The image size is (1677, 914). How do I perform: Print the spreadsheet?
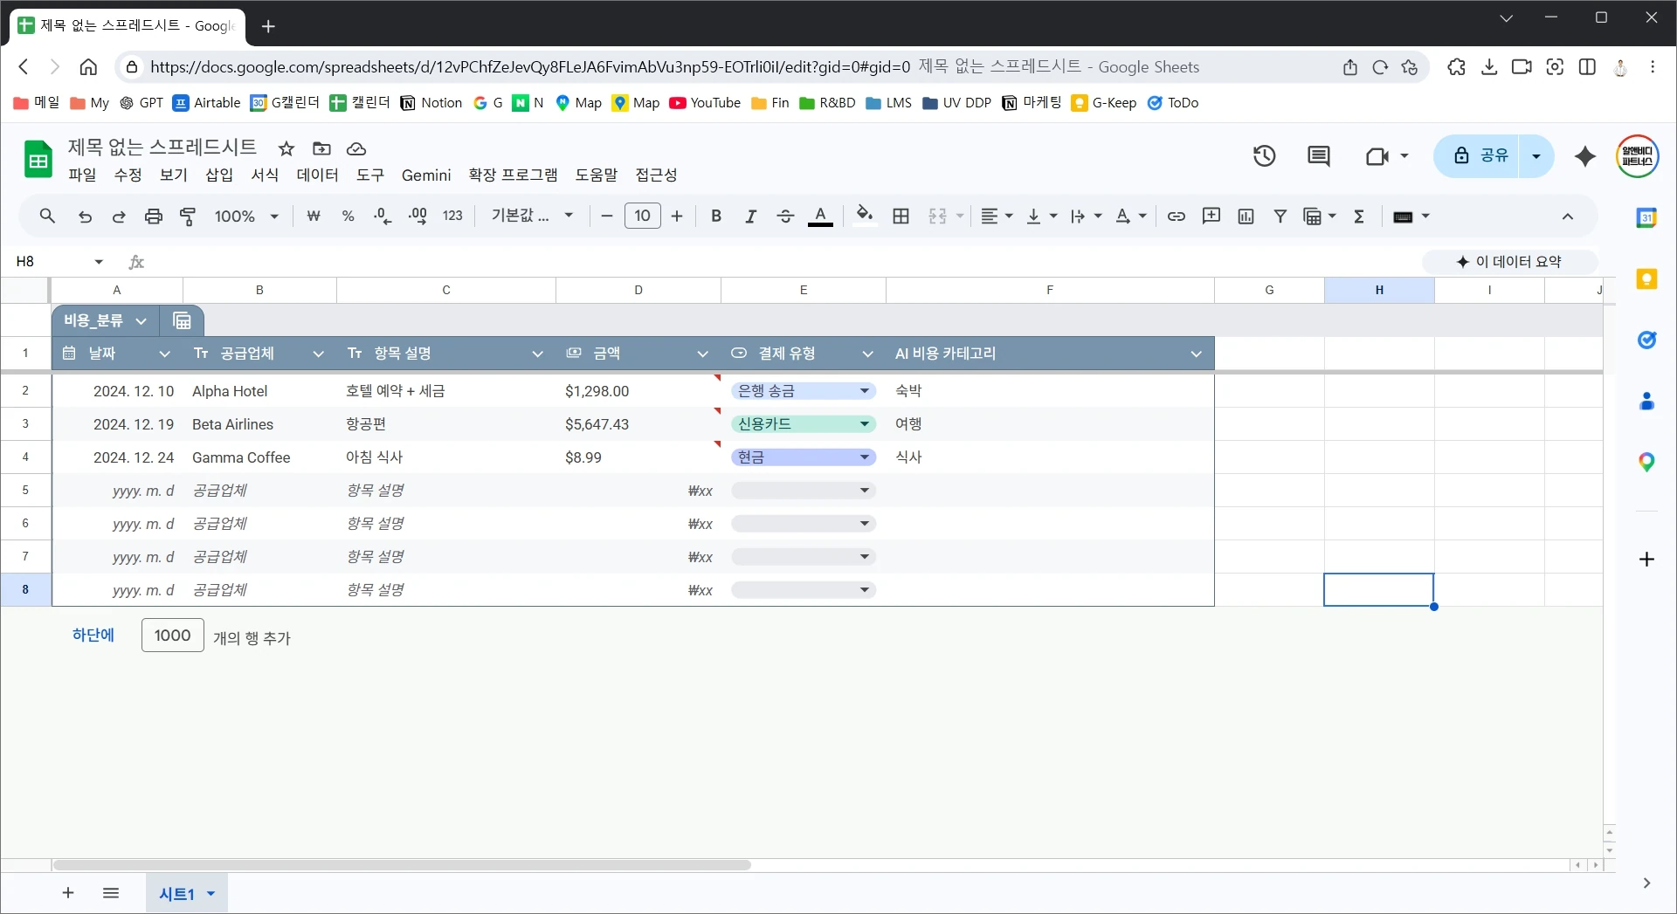(154, 216)
